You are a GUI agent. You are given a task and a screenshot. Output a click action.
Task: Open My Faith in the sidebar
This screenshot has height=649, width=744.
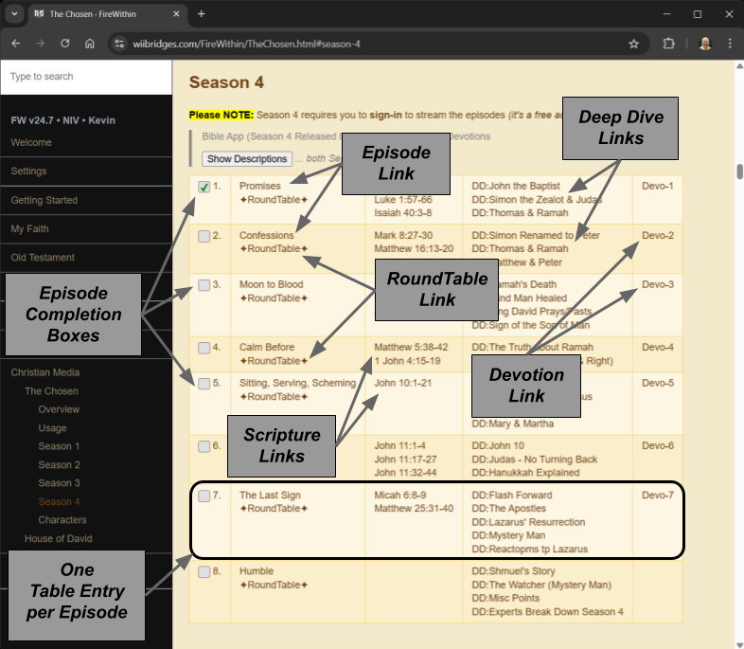(29, 229)
